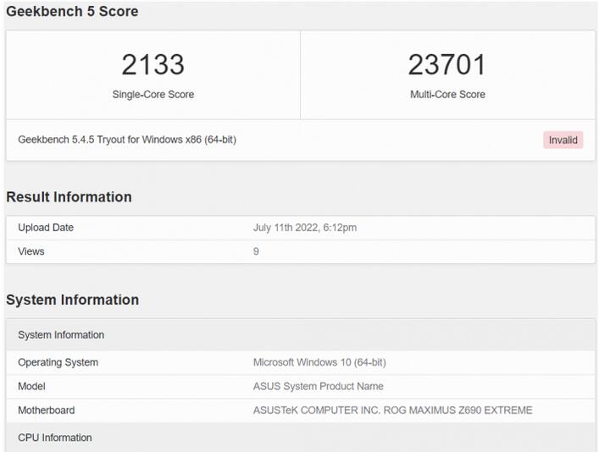This screenshot has width=599, height=452.
Task: Select the single-core score 2133
Action: (x=153, y=64)
